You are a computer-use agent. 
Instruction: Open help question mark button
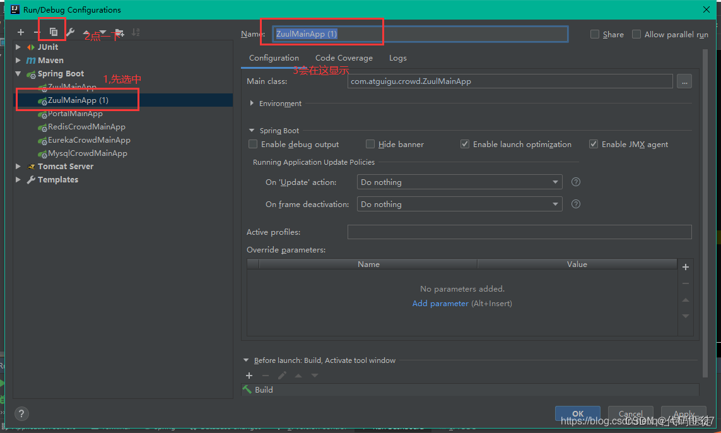[21, 413]
